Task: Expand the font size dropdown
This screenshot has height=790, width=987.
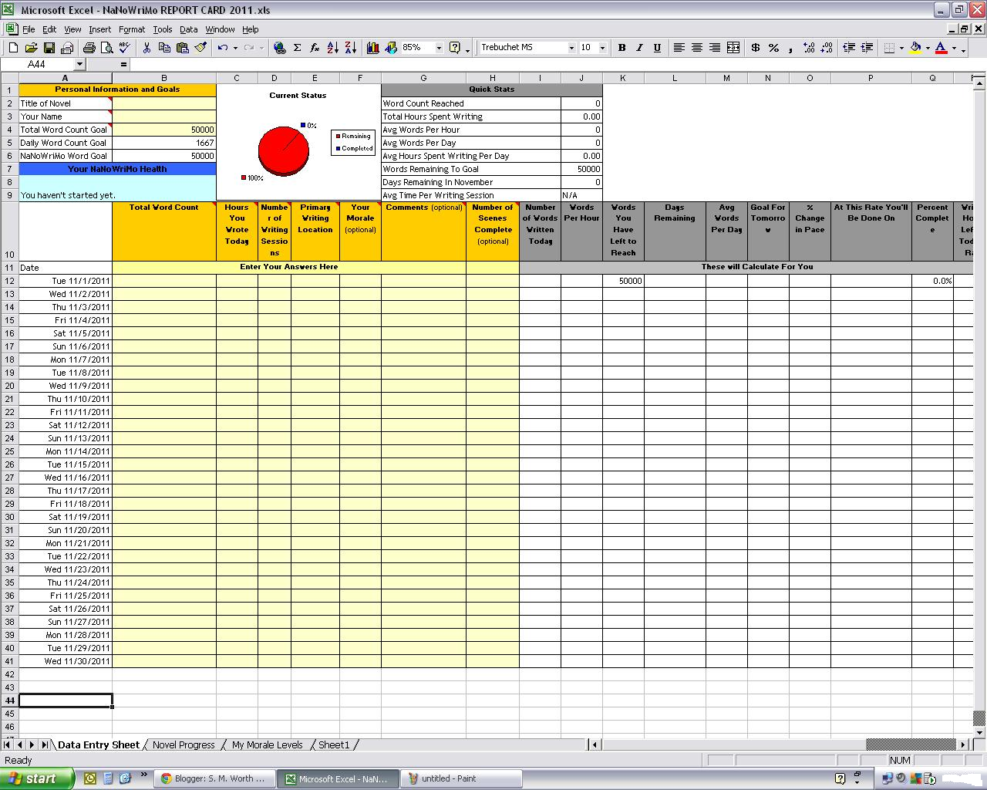Action: pyautogui.click(x=601, y=47)
